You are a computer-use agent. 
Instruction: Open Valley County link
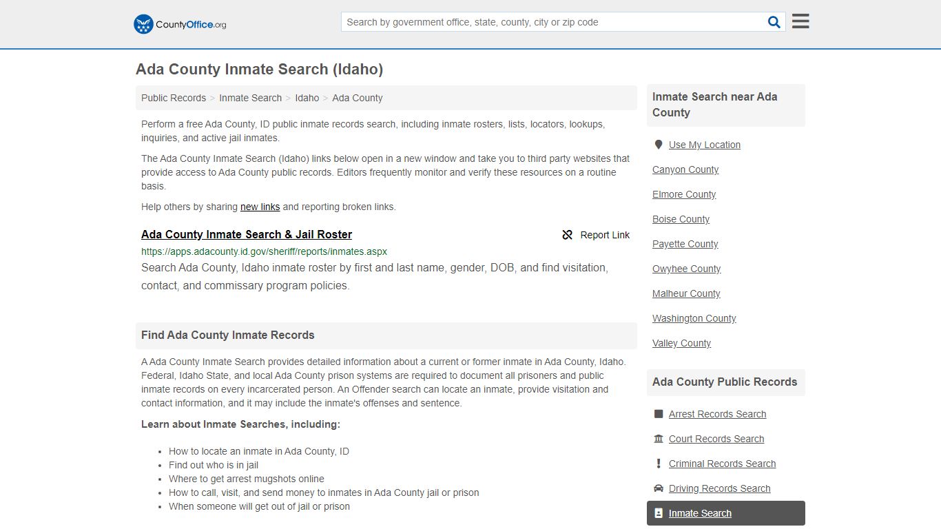click(681, 343)
